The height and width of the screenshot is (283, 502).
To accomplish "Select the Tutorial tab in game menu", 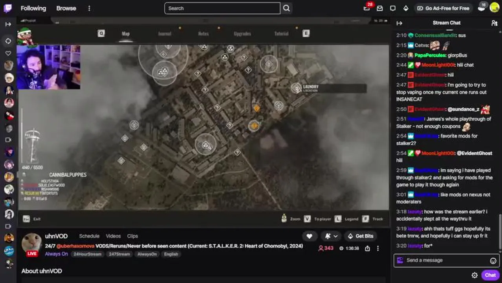I will click(x=281, y=34).
